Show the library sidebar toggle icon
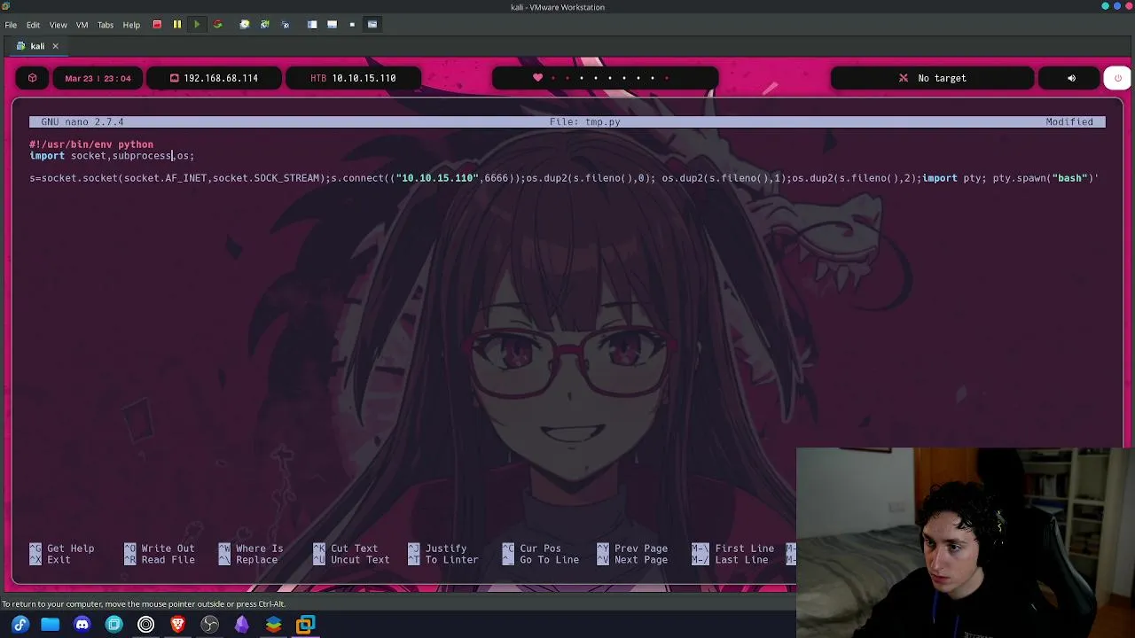The height and width of the screenshot is (638, 1135). pos(312,25)
